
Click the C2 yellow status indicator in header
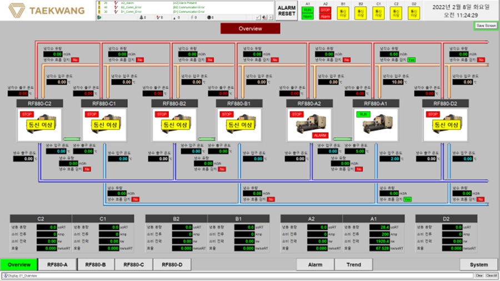click(396, 13)
